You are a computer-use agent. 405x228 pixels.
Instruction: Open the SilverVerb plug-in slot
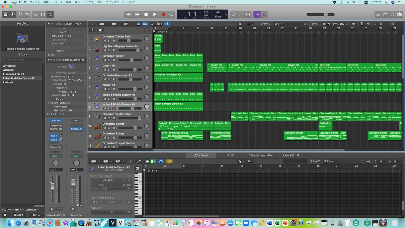tap(76, 129)
